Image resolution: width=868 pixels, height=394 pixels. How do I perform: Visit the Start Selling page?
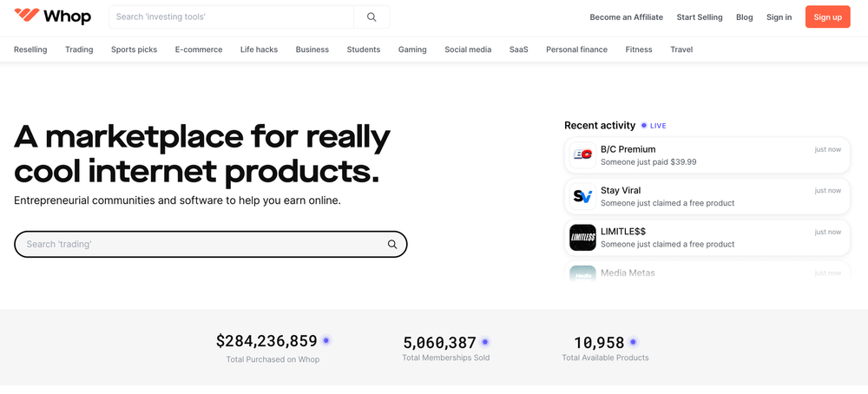(699, 16)
